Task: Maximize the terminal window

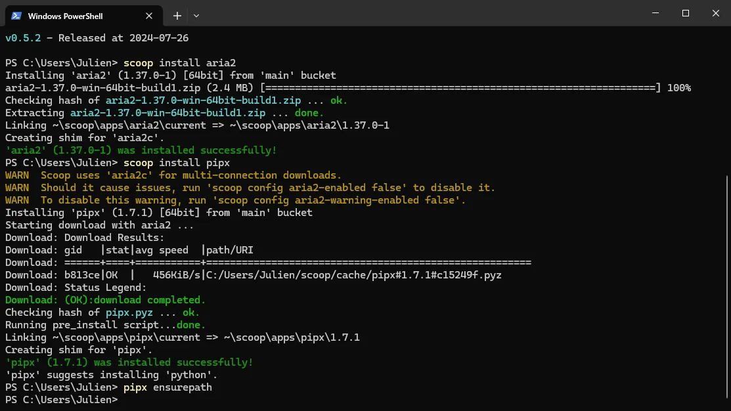Action: pyautogui.click(x=685, y=13)
